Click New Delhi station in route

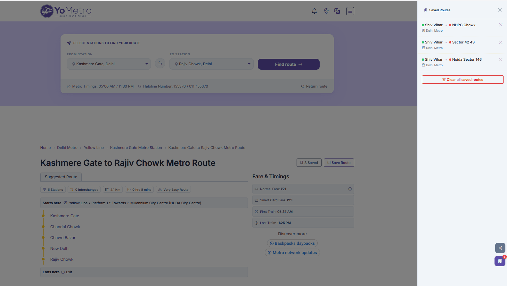pyautogui.click(x=60, y=249)
